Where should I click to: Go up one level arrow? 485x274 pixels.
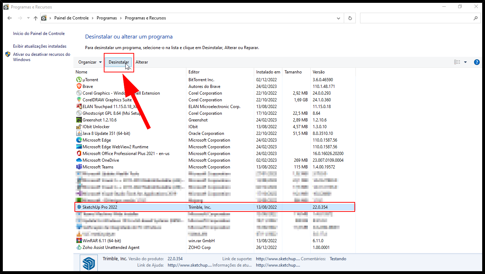35,18
